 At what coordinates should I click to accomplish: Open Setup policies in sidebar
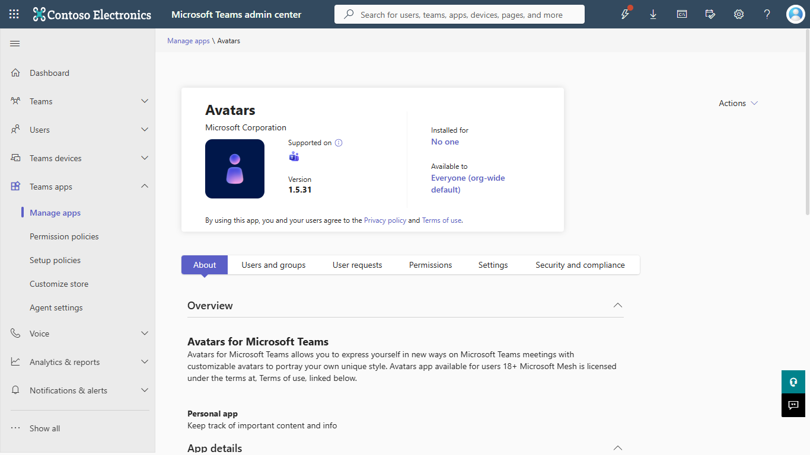coord(55,260)
